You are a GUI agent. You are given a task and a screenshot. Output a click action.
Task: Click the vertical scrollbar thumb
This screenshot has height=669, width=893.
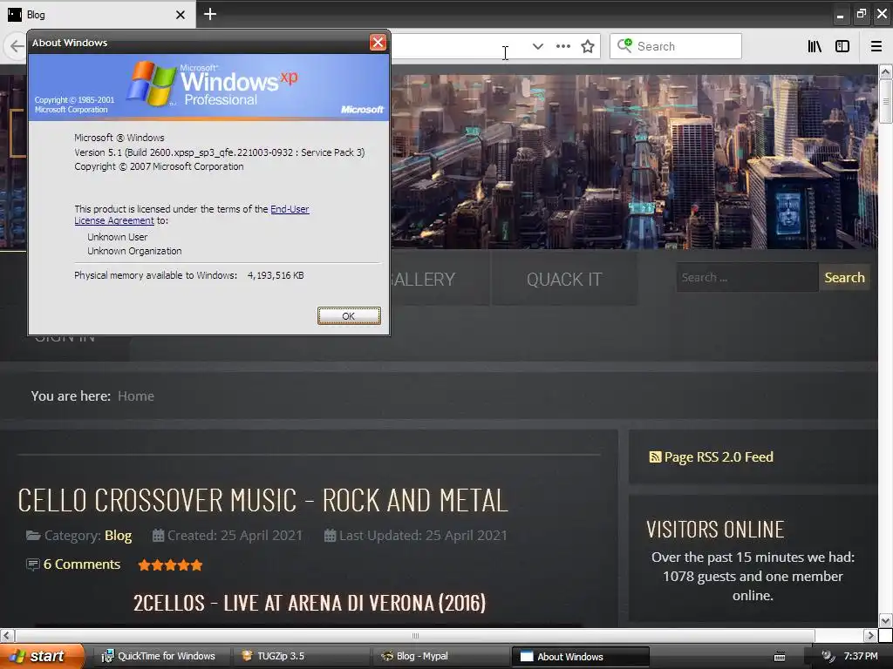886,101
